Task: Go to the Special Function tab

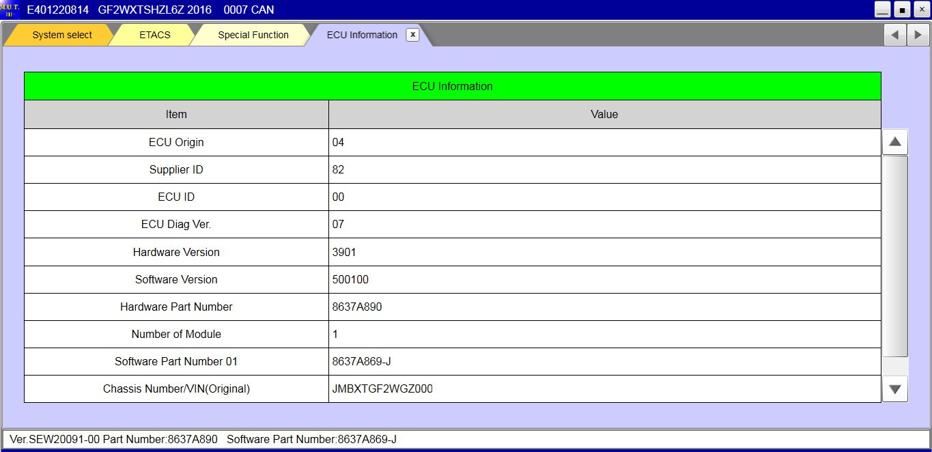Action: click(253, 35)
